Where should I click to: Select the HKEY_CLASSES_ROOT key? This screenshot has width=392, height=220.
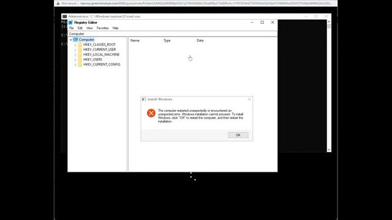pyautogui.click(x=99, y=45)
